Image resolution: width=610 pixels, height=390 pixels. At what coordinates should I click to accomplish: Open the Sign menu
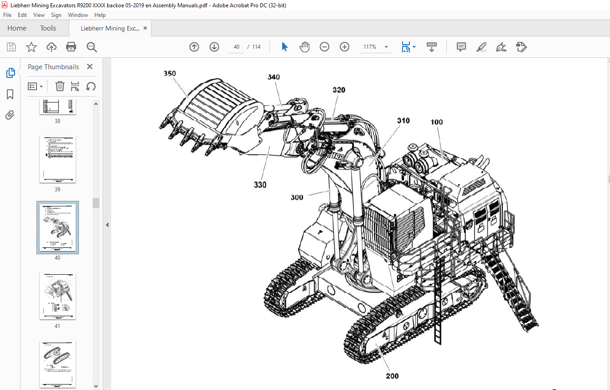56,15
